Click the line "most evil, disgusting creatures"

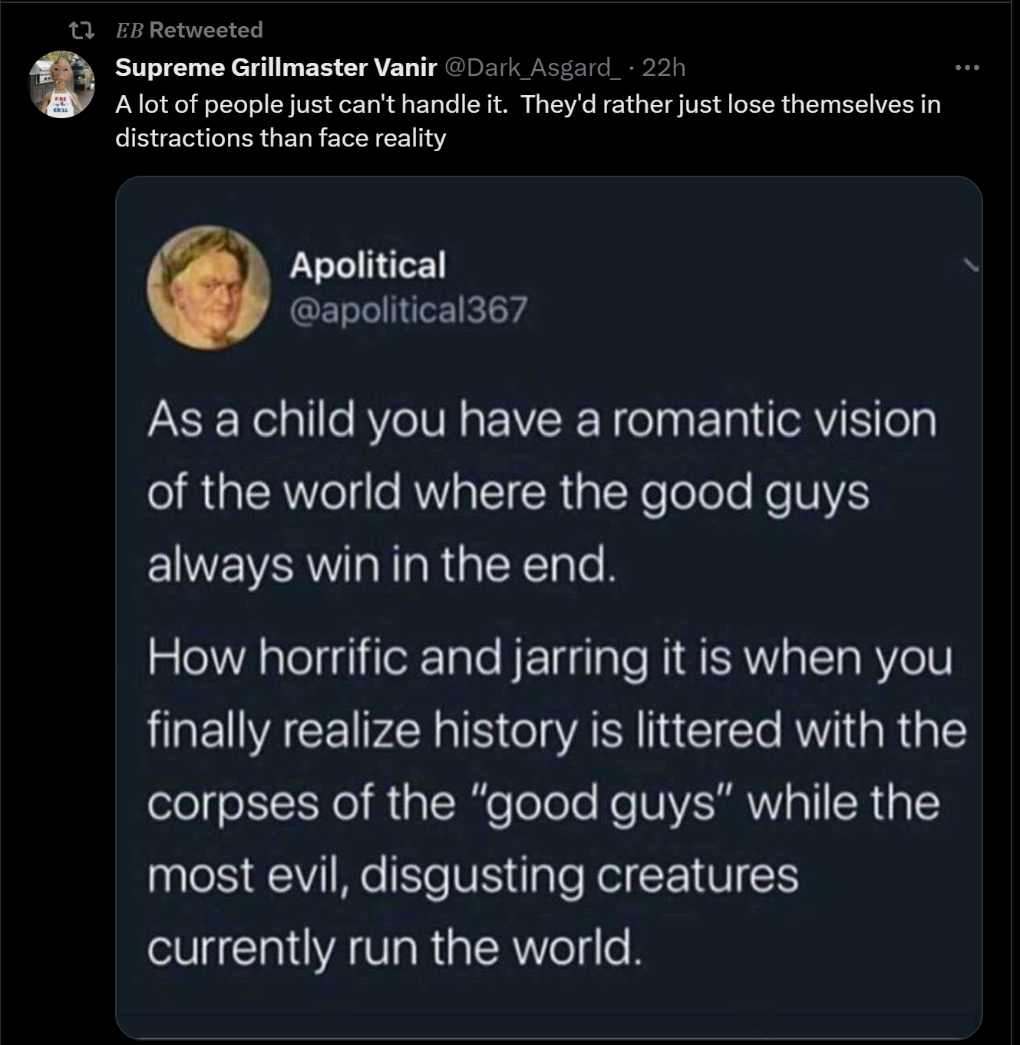click(x=473, y=875)
